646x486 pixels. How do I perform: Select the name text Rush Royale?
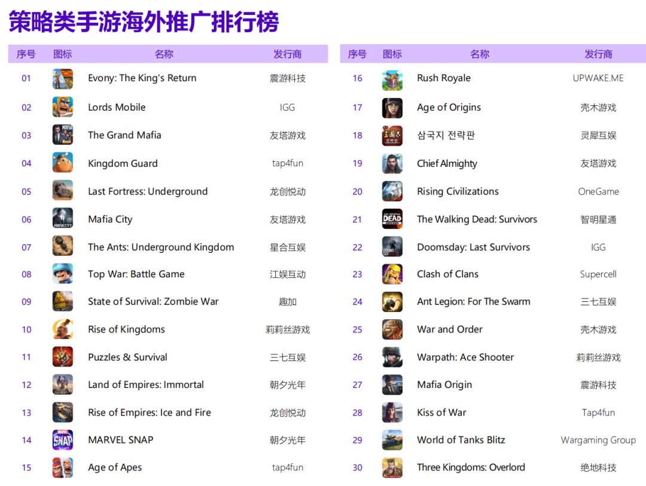[x=444, y=78]
